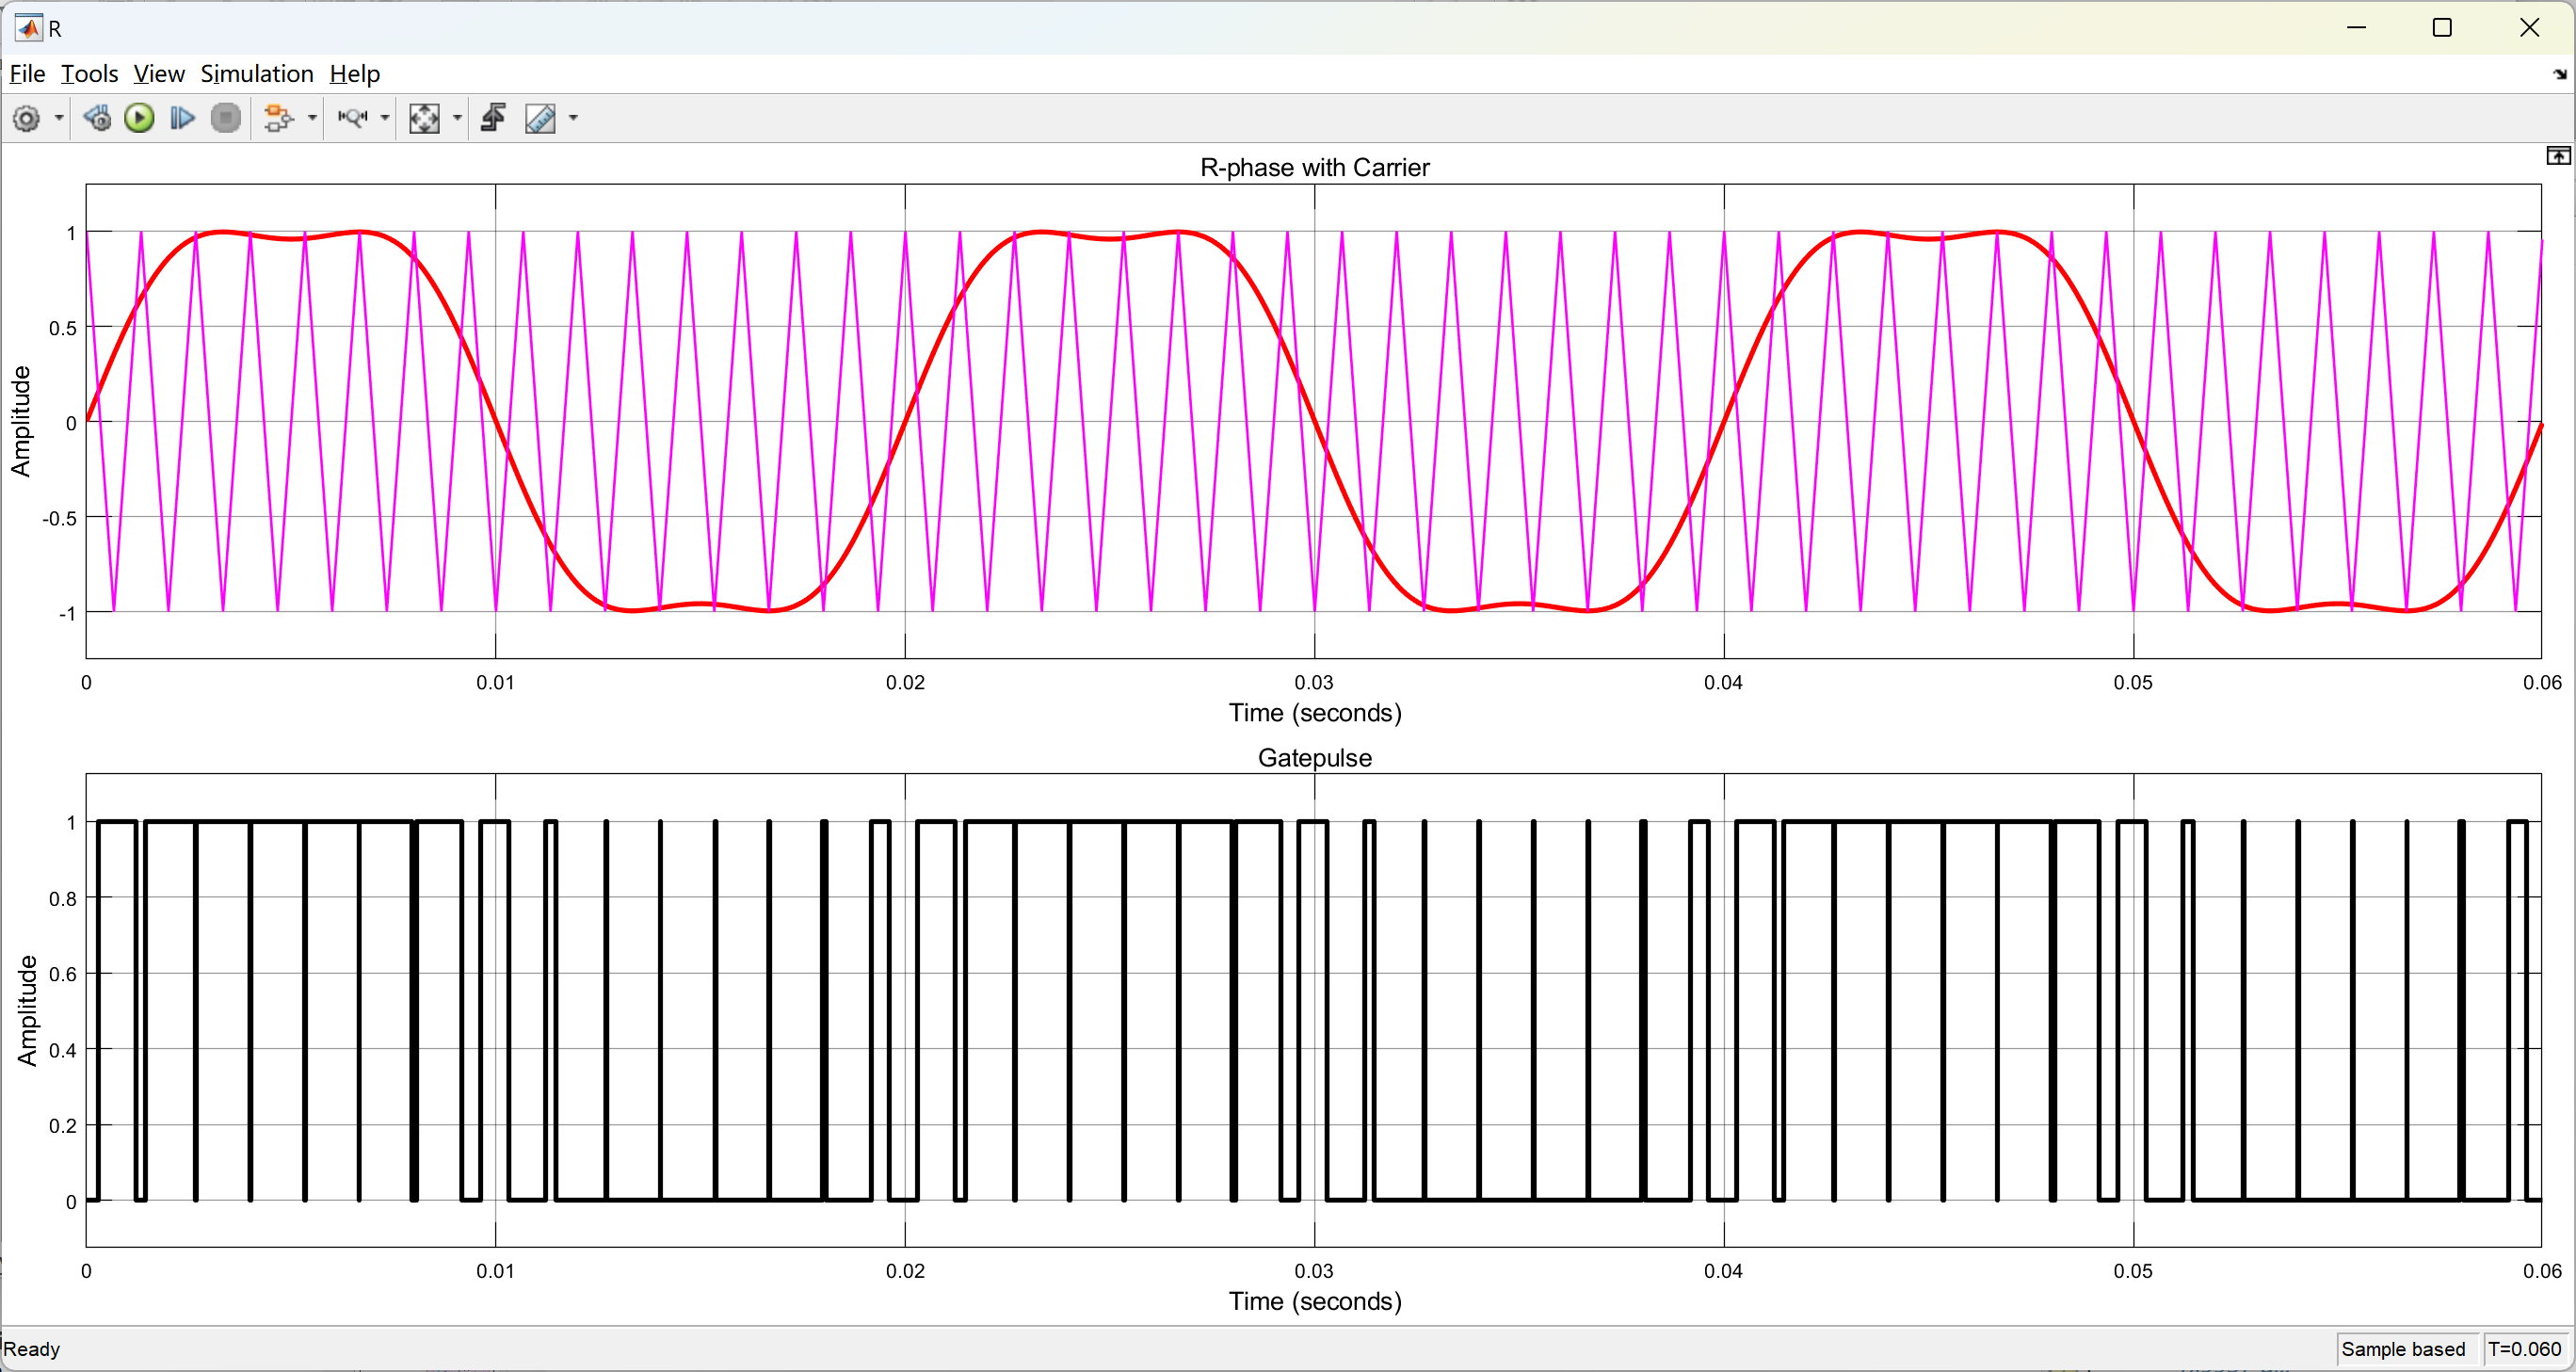Toggle the Triggers tool icon
Image resolution: width=2576 pixels, height=1372 pixels.
(x=493, y=119)
